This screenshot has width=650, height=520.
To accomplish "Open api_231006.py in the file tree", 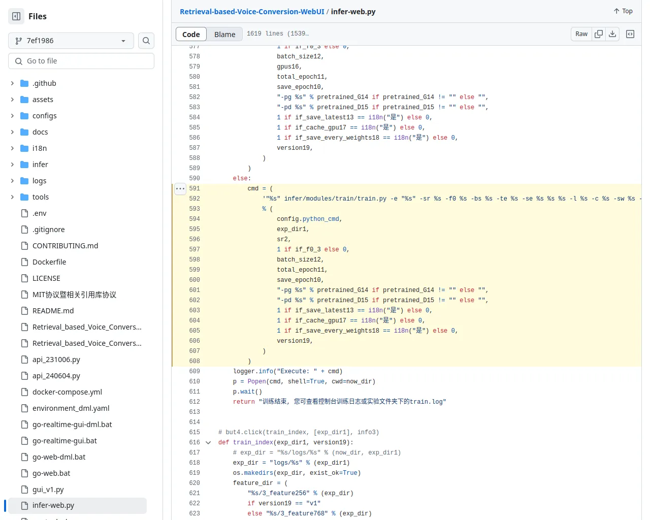I will tap(56, 360).
